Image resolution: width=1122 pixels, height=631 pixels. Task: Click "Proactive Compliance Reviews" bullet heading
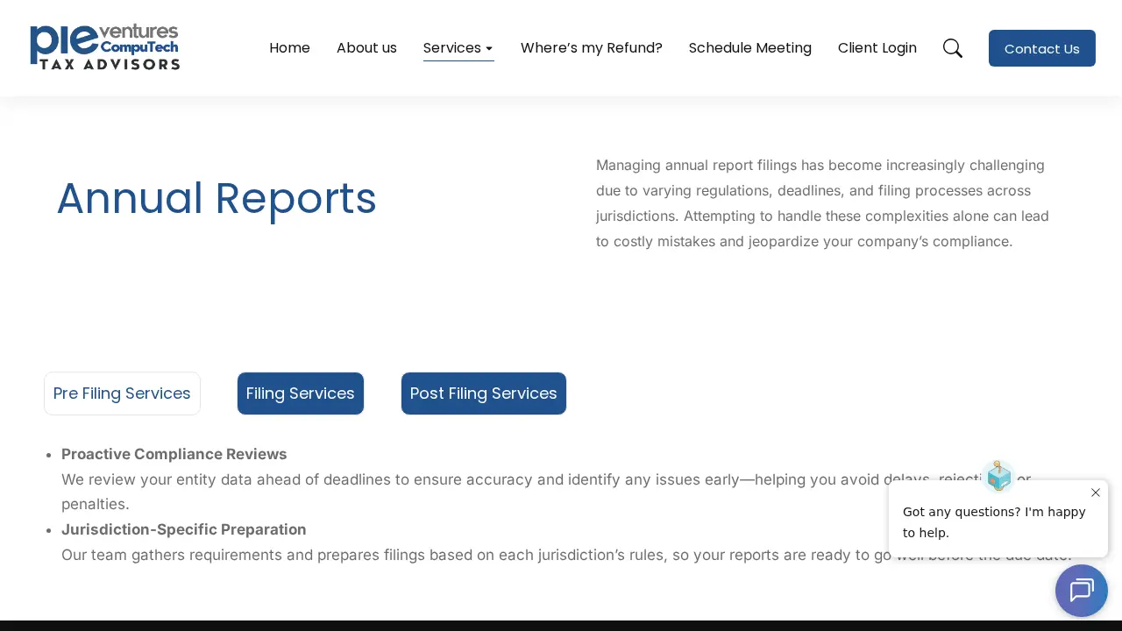coord(174,454)
